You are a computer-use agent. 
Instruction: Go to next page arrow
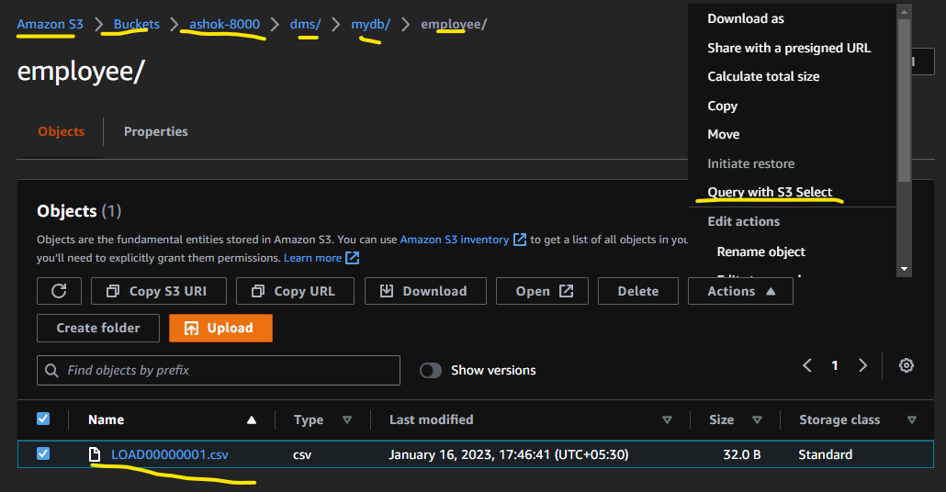[862, 365]
